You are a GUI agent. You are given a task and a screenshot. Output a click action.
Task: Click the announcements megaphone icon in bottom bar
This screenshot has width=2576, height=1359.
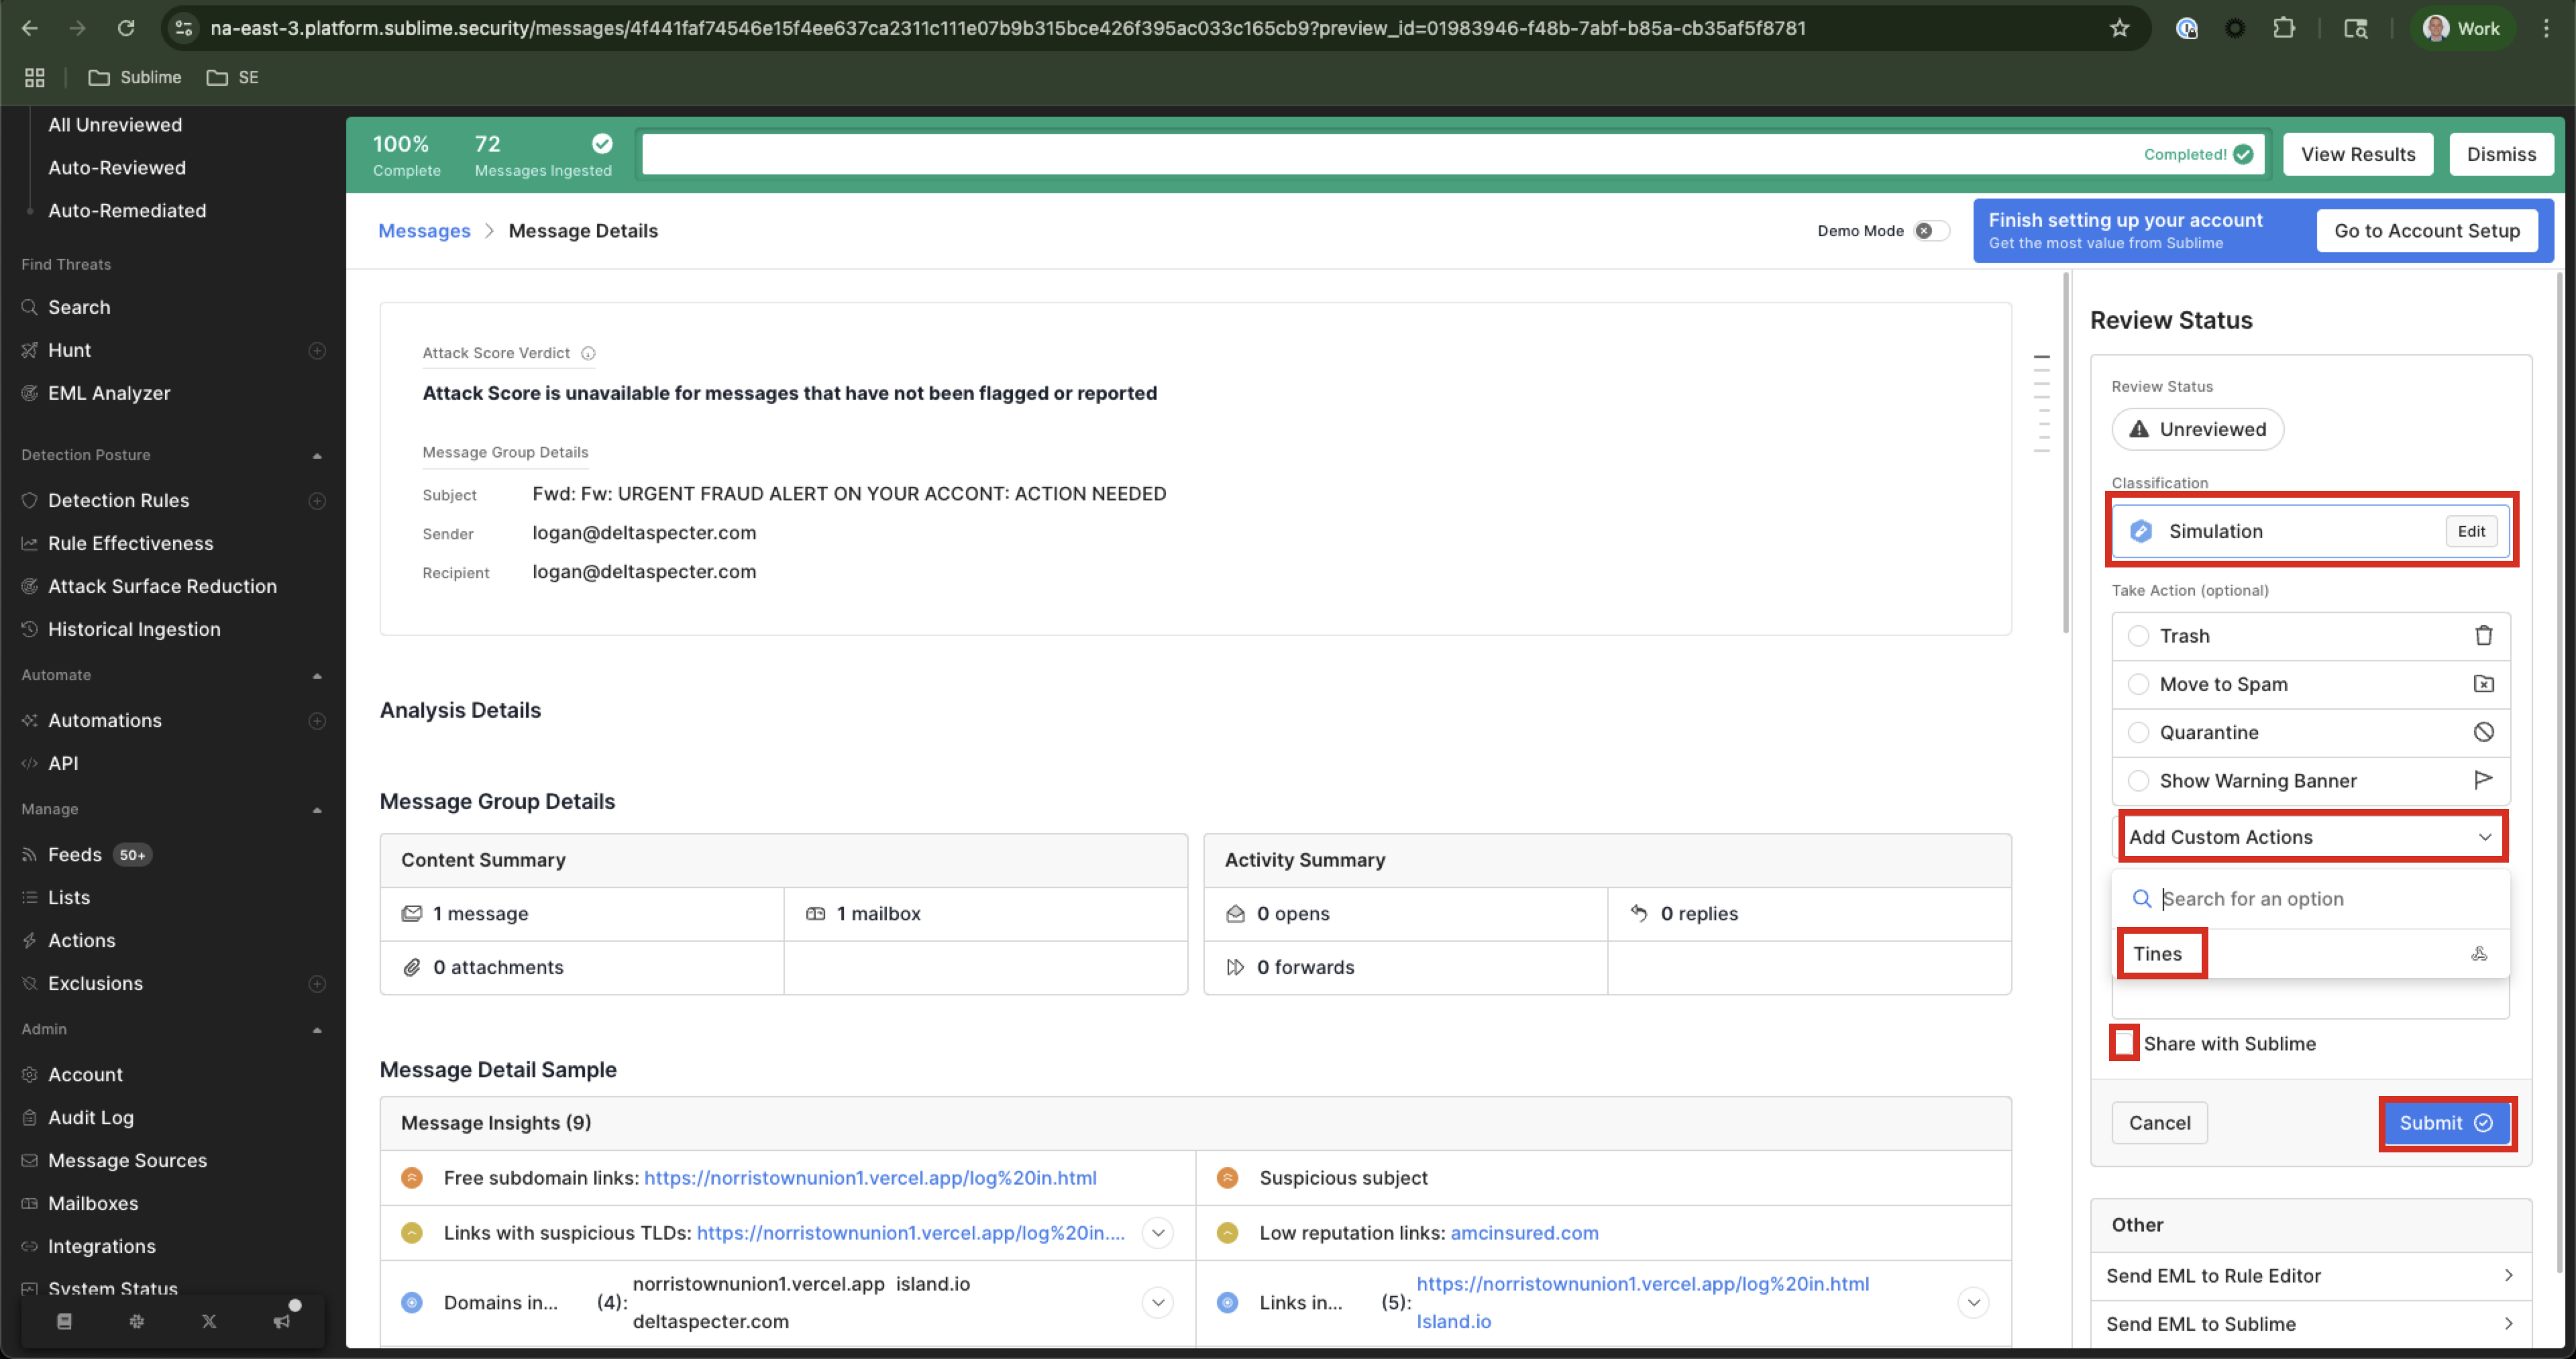(283, 1321)
